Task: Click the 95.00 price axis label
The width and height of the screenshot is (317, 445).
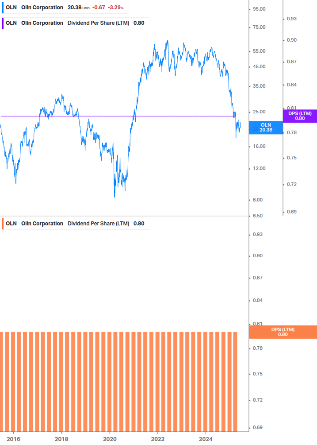Action: point(259,9)
